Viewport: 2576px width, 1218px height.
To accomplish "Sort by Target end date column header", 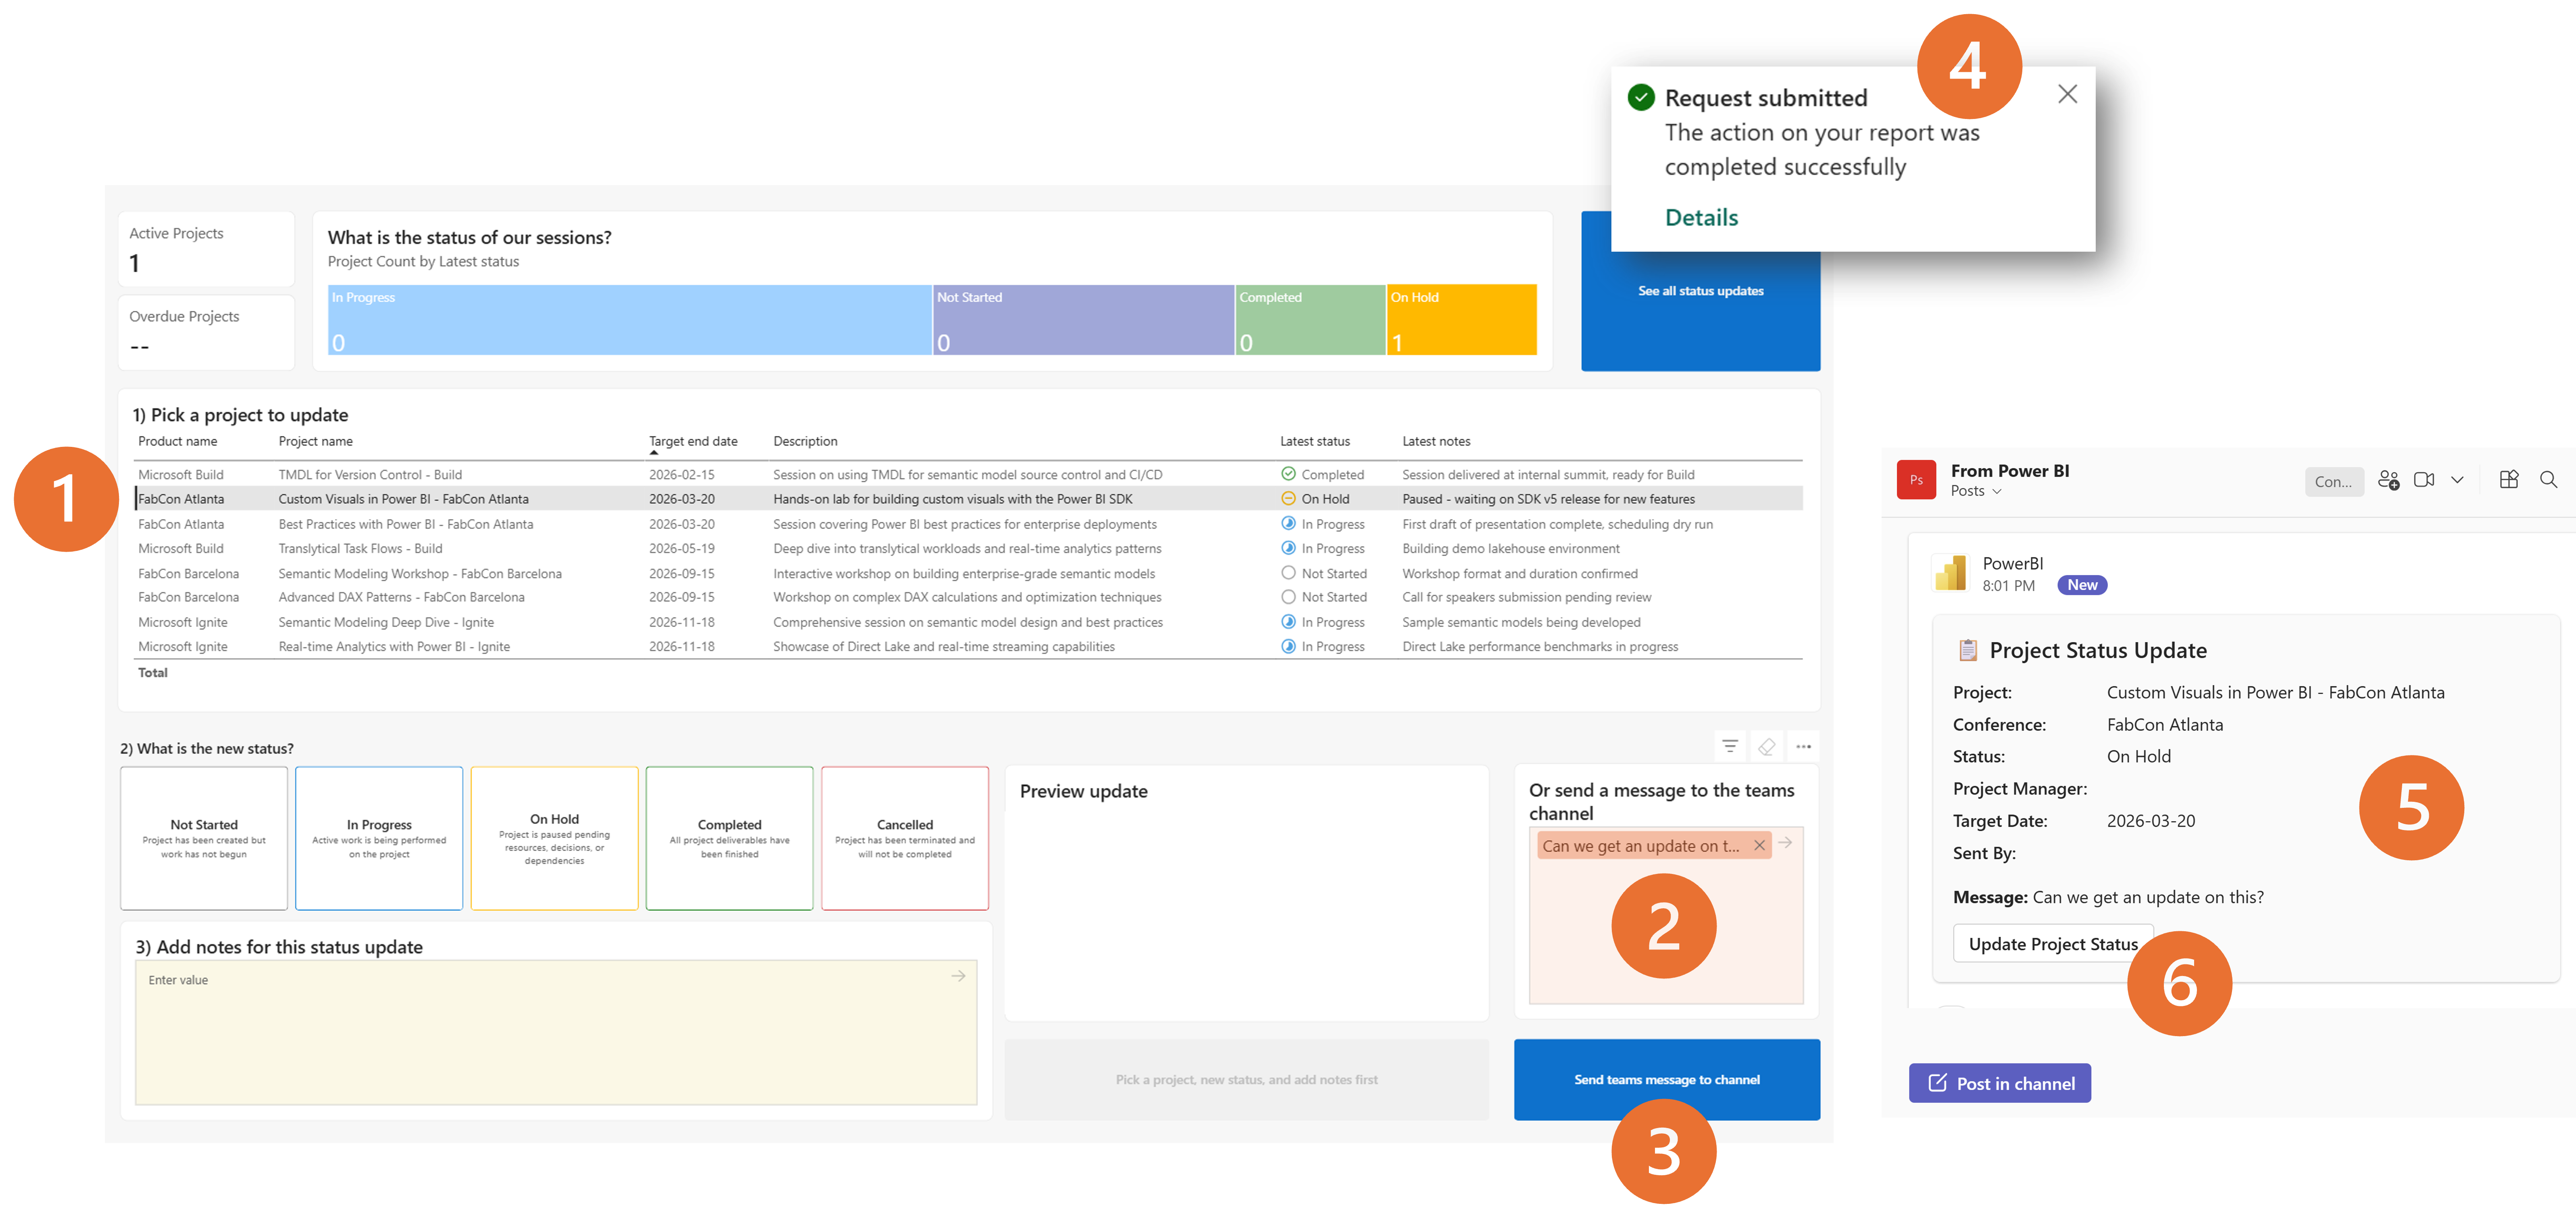I will tap(693, 441).
